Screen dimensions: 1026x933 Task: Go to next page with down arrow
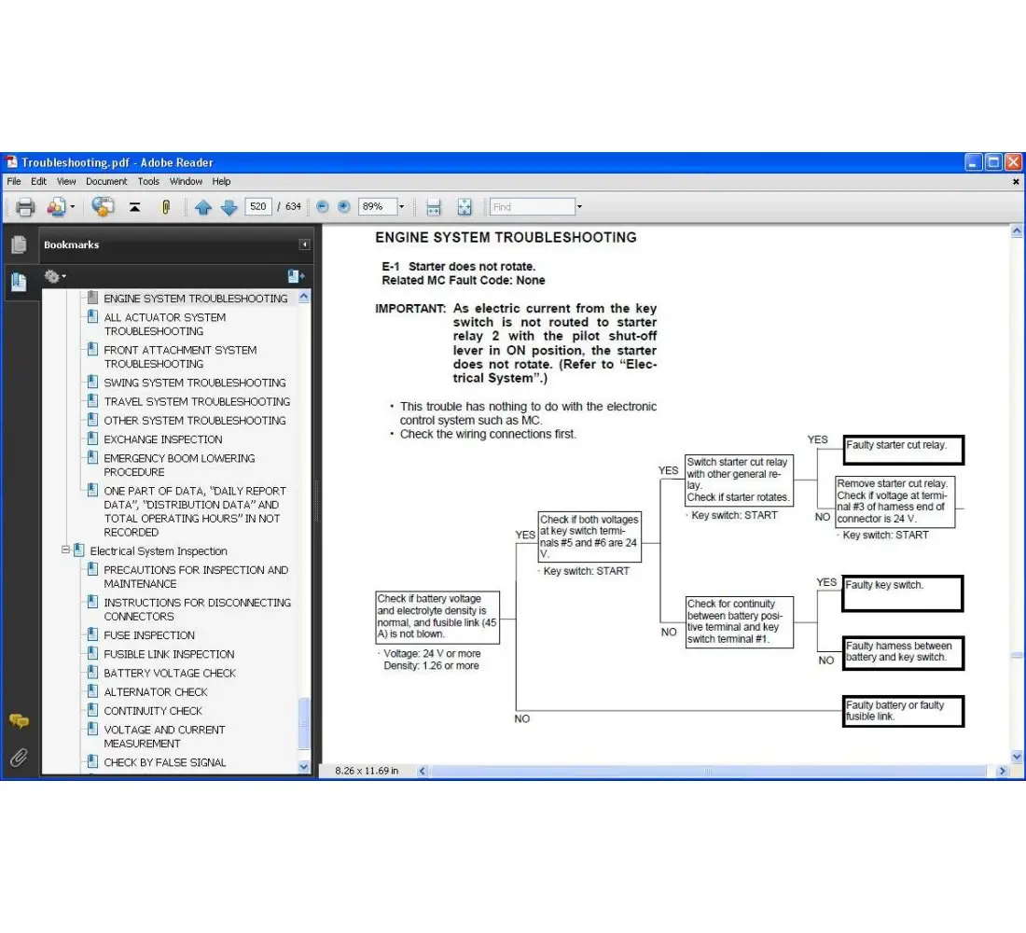(x=229, y=207)
